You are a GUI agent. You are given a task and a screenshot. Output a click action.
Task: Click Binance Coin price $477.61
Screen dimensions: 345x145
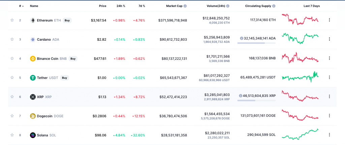click(100, 59)
